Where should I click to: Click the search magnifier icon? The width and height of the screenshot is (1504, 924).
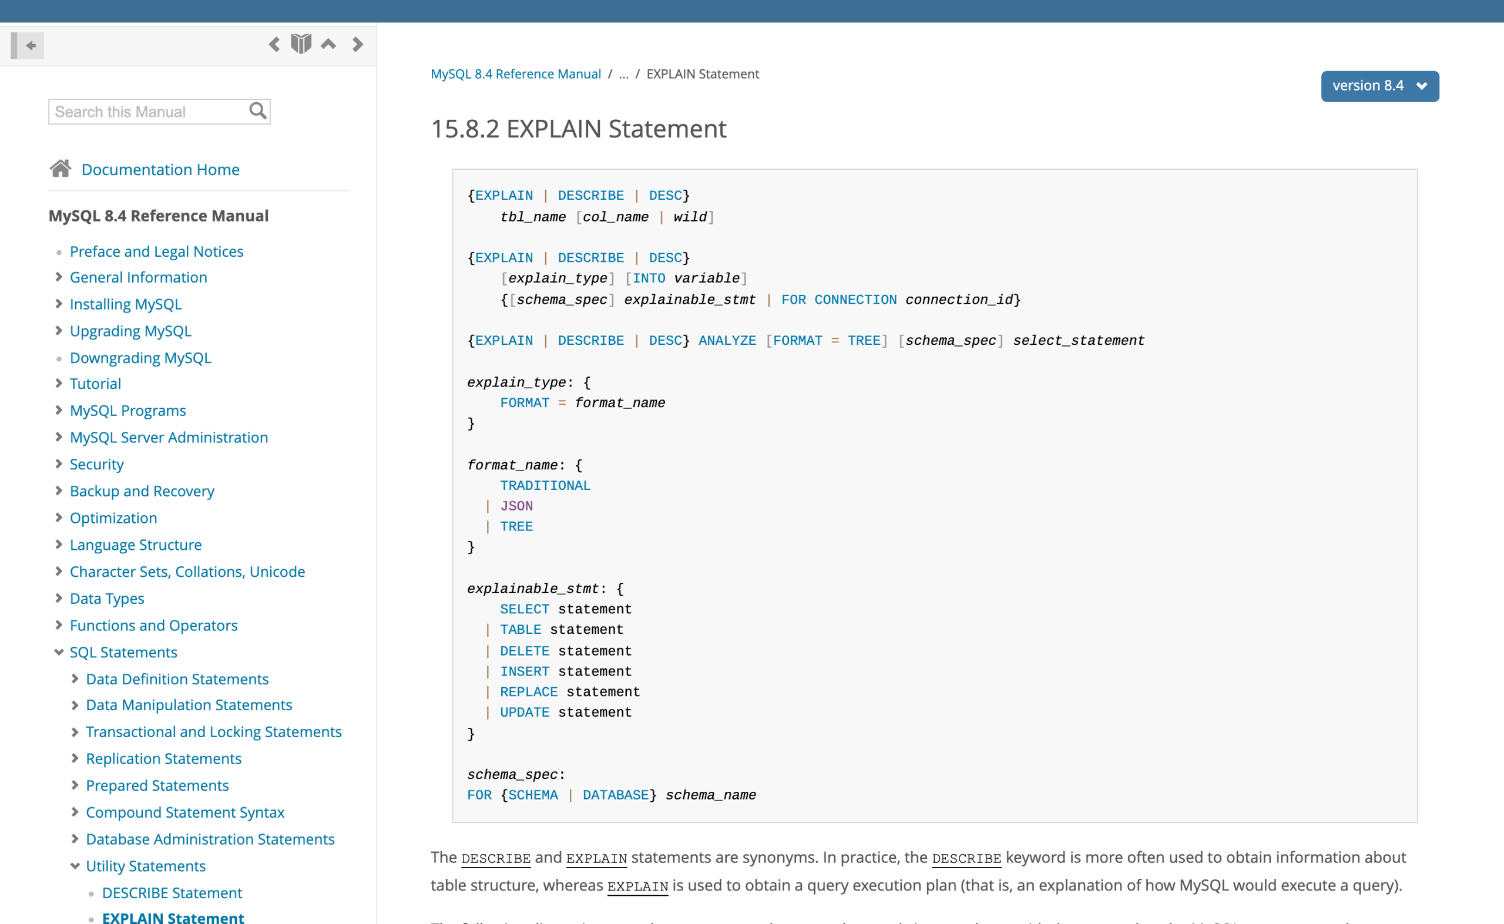click(258, 111)
